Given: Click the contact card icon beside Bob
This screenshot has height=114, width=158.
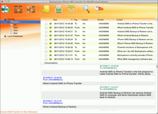Looking at the screenshot, I should click(12, 33).
